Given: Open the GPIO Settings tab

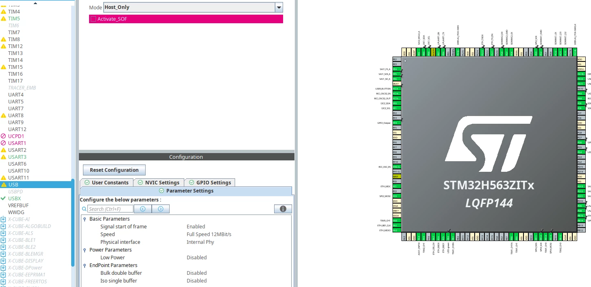Looking at the screenshot, I should (210, 182).
